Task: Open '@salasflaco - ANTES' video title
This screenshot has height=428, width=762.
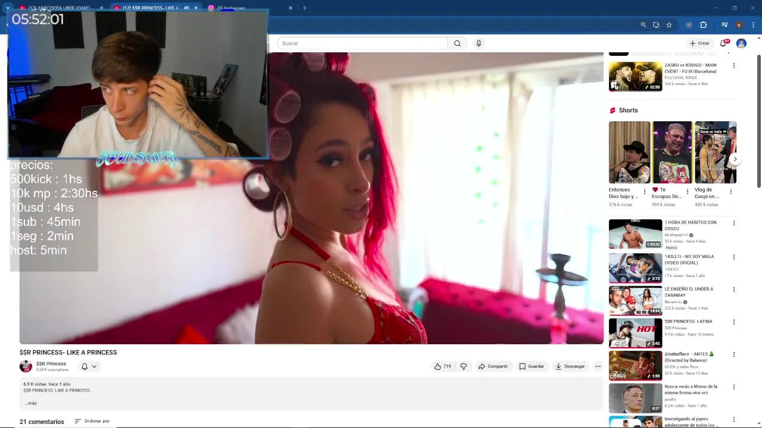Action: (x=689, y=357)
